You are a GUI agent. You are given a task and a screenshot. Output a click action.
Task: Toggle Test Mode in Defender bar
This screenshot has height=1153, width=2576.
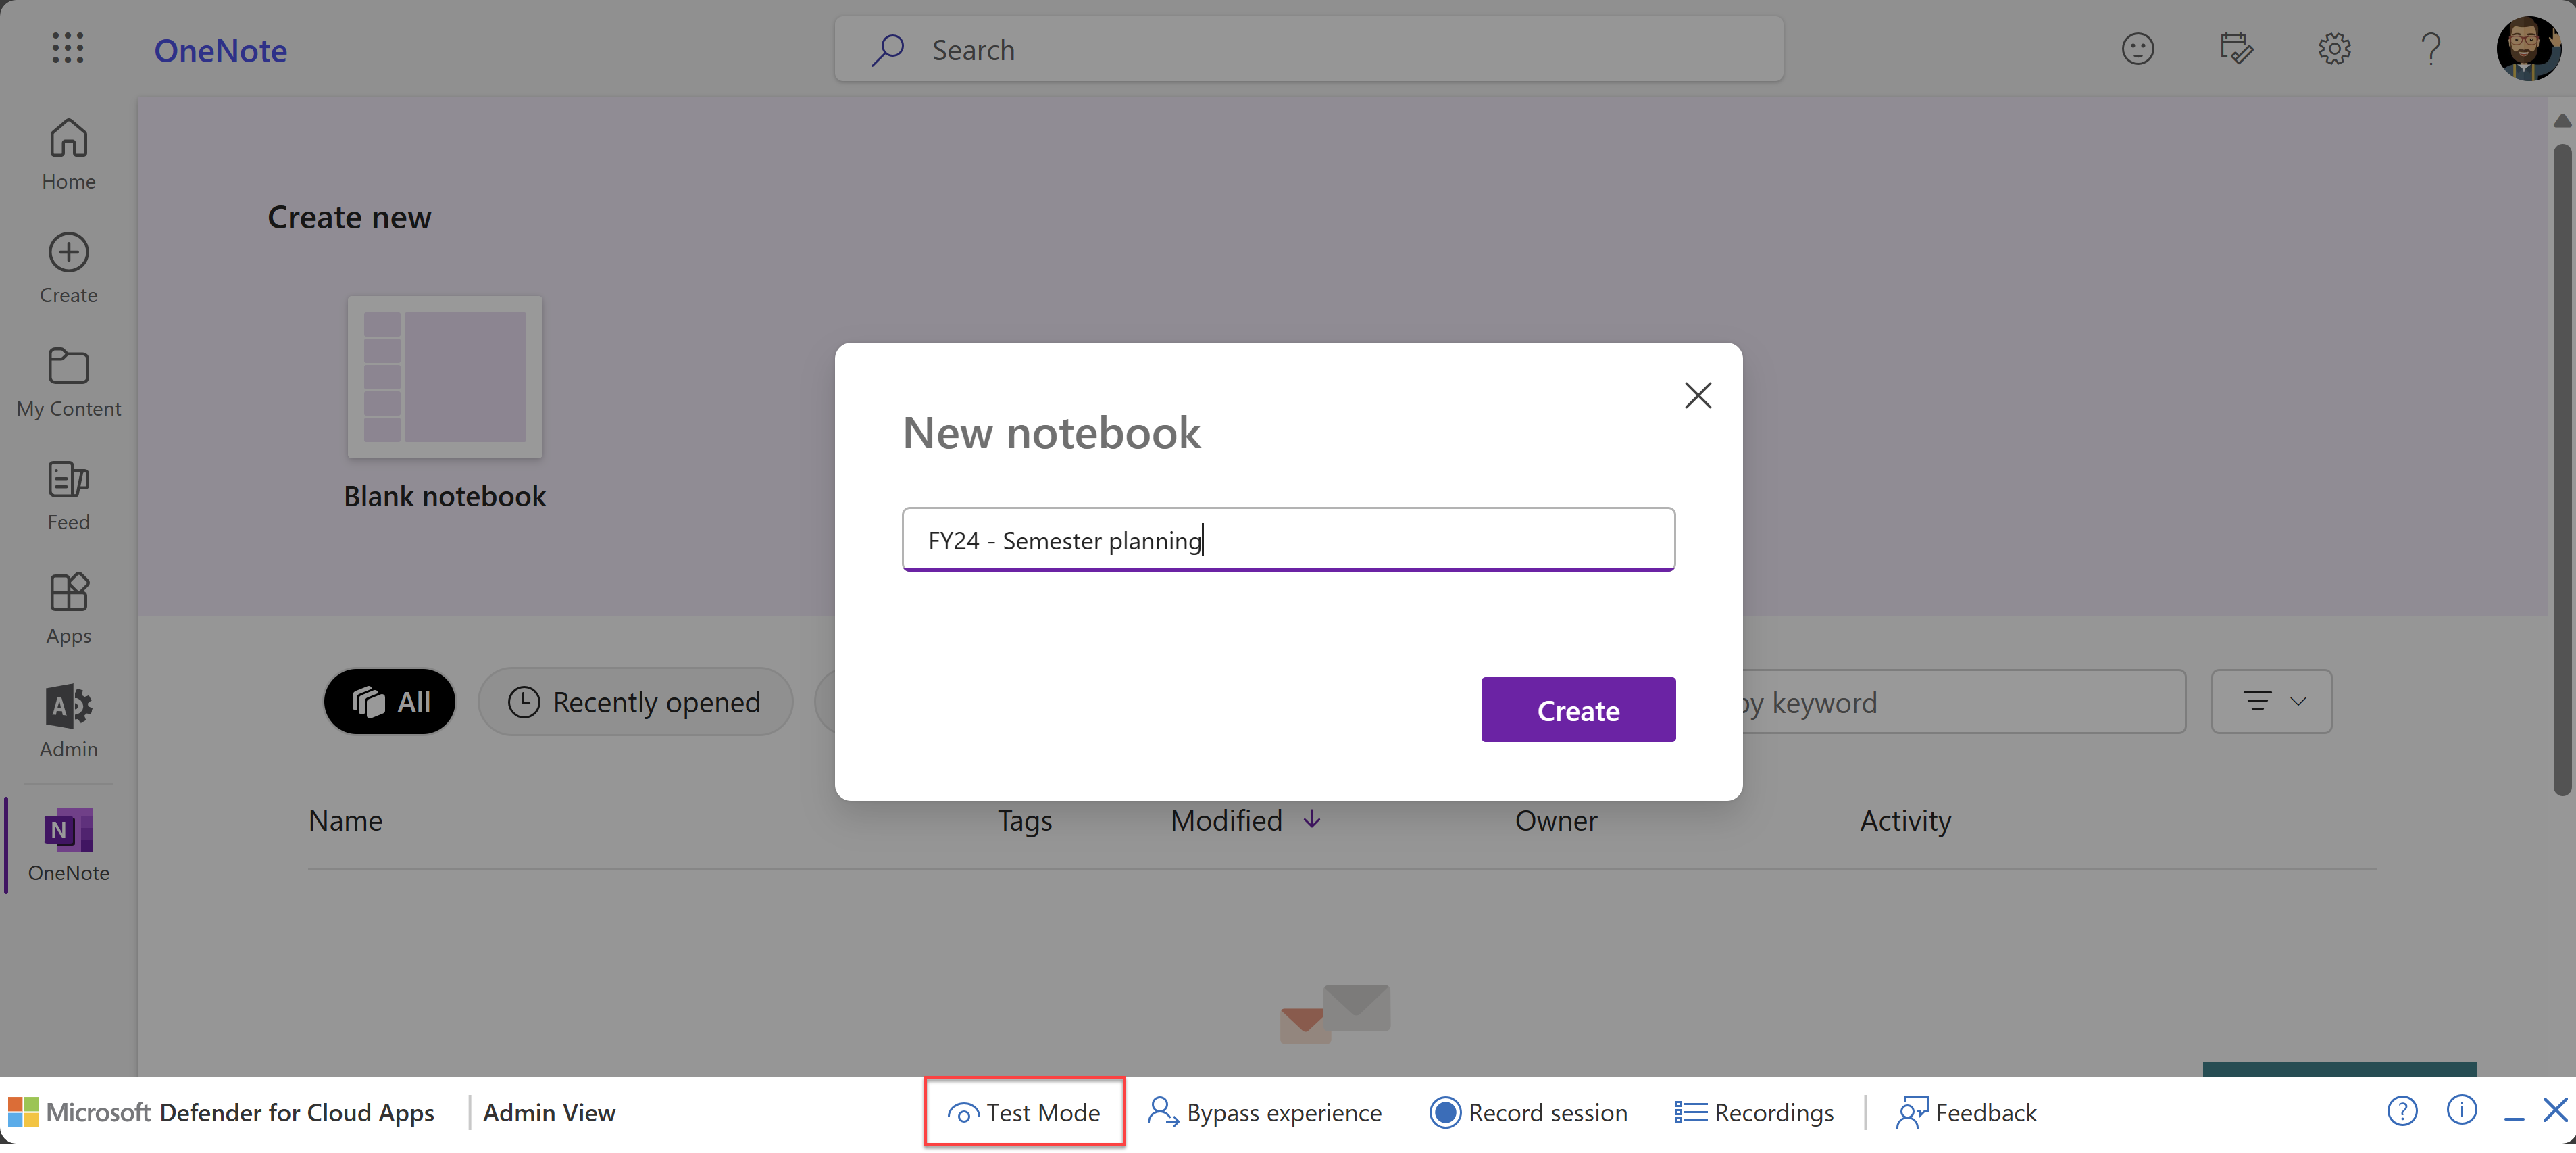tap(1024, 1112)
